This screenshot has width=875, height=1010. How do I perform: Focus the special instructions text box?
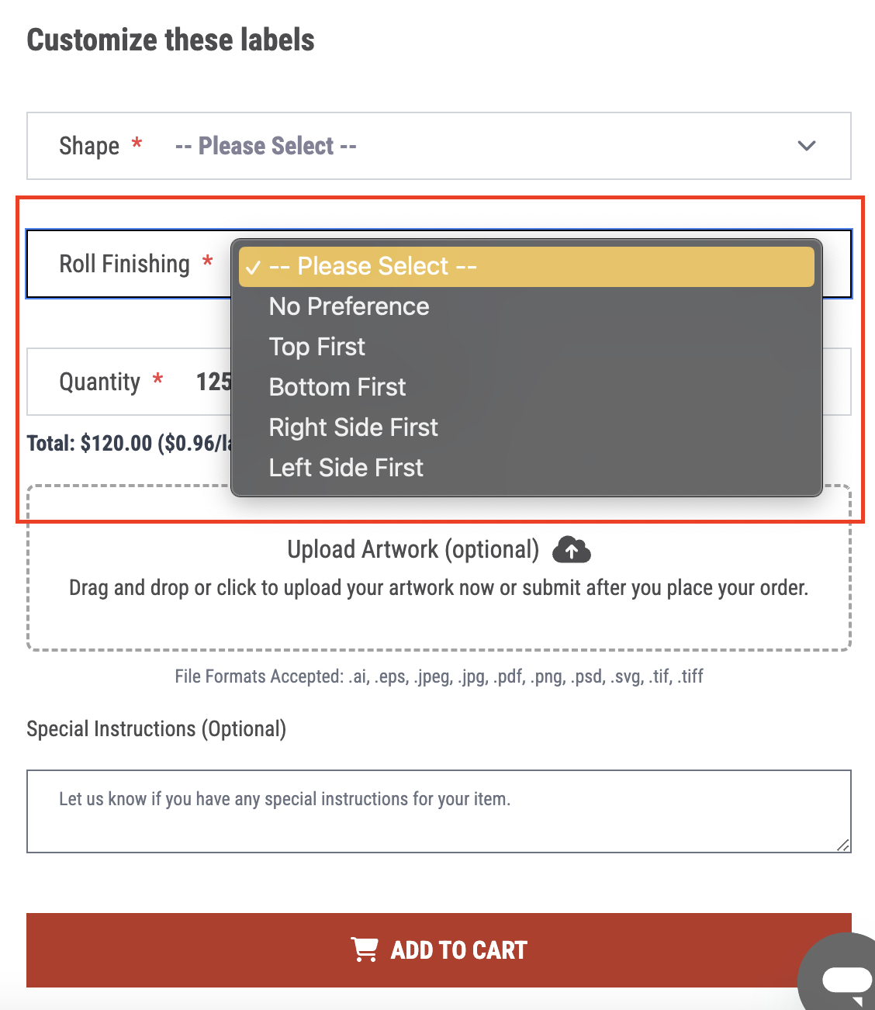(439, 811)
